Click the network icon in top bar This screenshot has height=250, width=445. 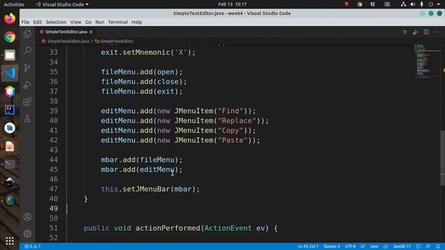coord(403,4)
